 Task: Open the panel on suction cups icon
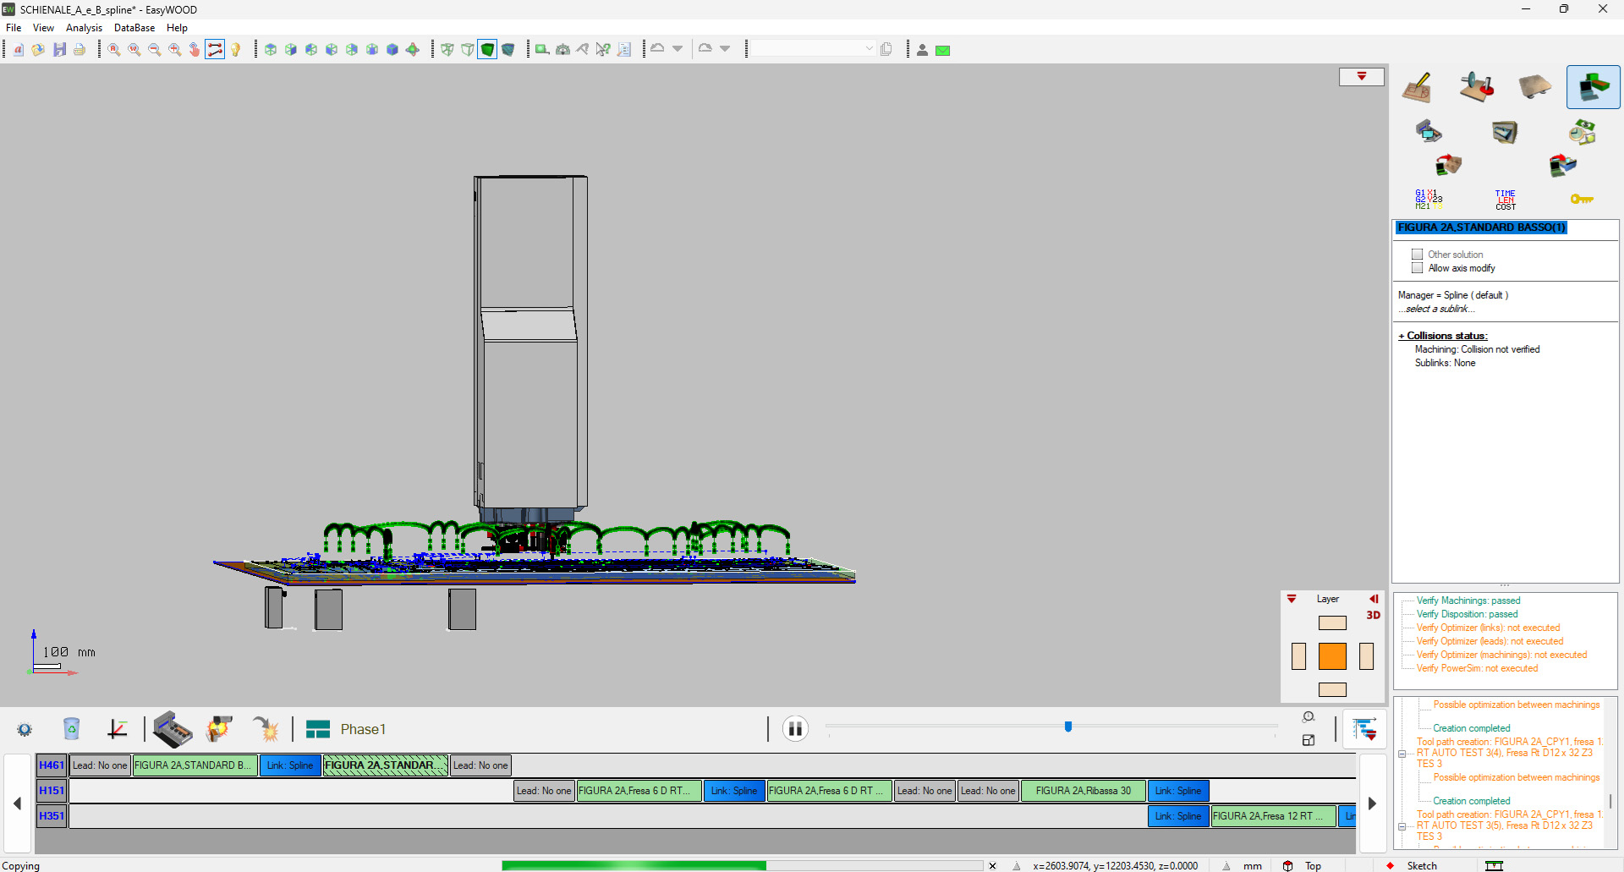pos(1534,86)
